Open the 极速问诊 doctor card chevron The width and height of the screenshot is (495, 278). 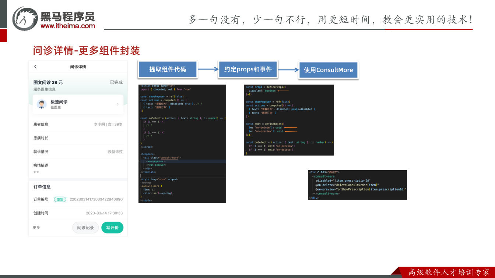pyautogui.click(x=118, y=104)
